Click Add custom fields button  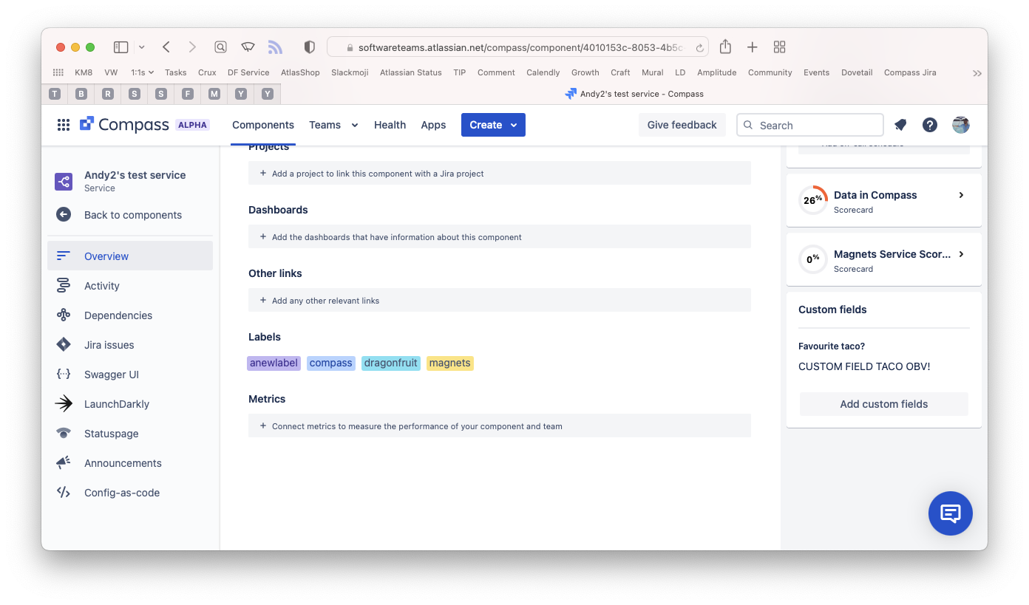[884, 404]
